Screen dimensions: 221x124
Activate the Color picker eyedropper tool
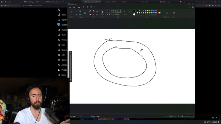coord(94,14)
